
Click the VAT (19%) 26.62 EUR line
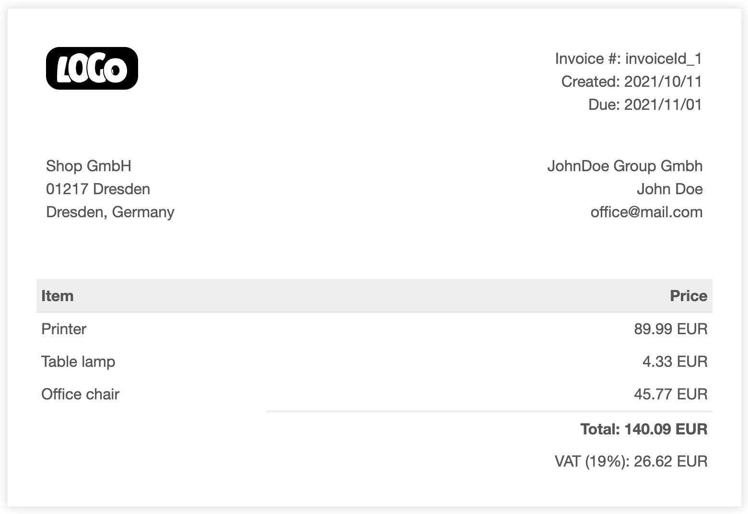coord(631,461)
